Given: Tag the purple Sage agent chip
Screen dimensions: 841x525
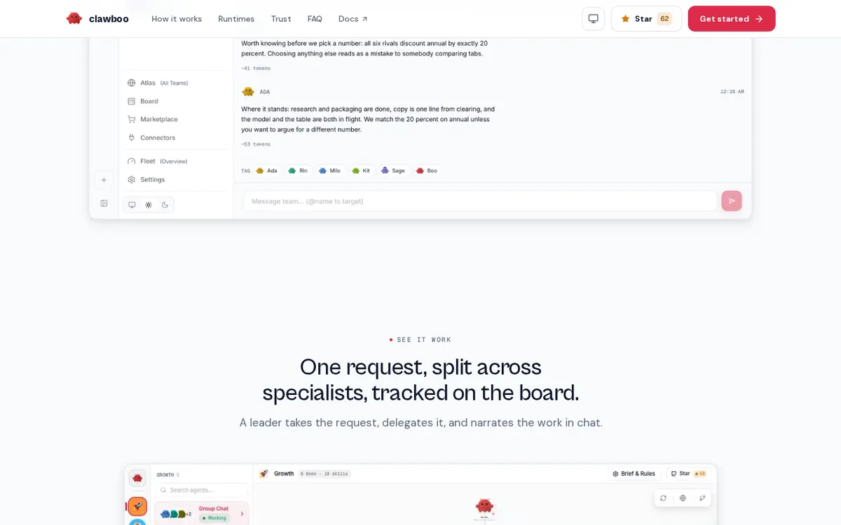Looking at the screenshot, I should [x=393, y=170].
